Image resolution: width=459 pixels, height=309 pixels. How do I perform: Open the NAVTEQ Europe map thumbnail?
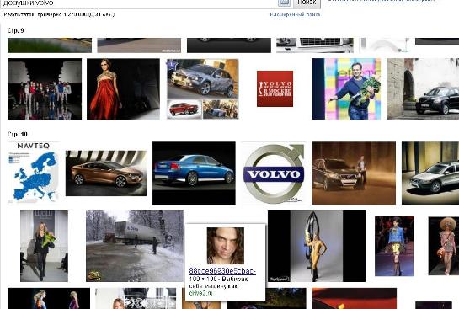[33, 173]
